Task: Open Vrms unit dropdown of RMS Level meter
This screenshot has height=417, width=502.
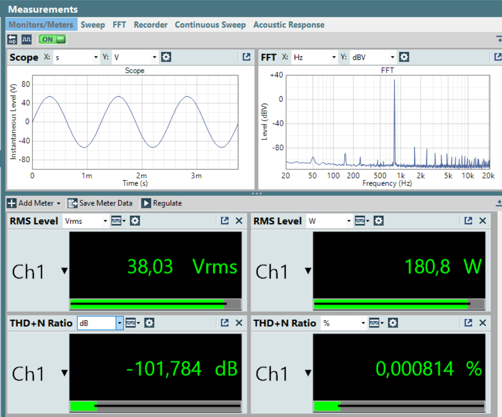Action: [85, 221]
